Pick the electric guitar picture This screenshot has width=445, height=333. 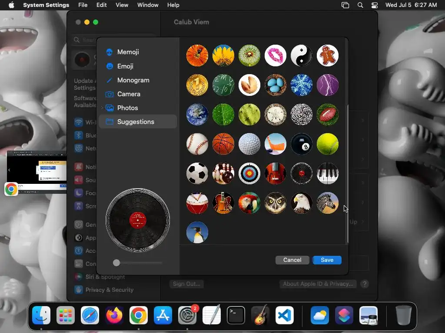(223, 203)
